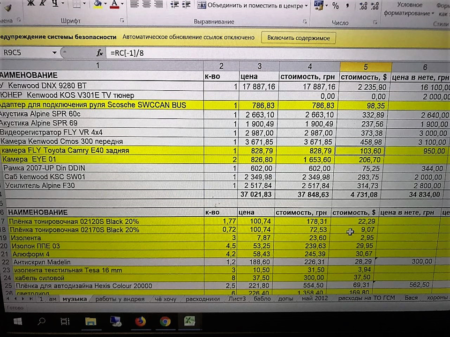Open the Условное форматирование menu

pyautogui.click(x=409, y=9)
